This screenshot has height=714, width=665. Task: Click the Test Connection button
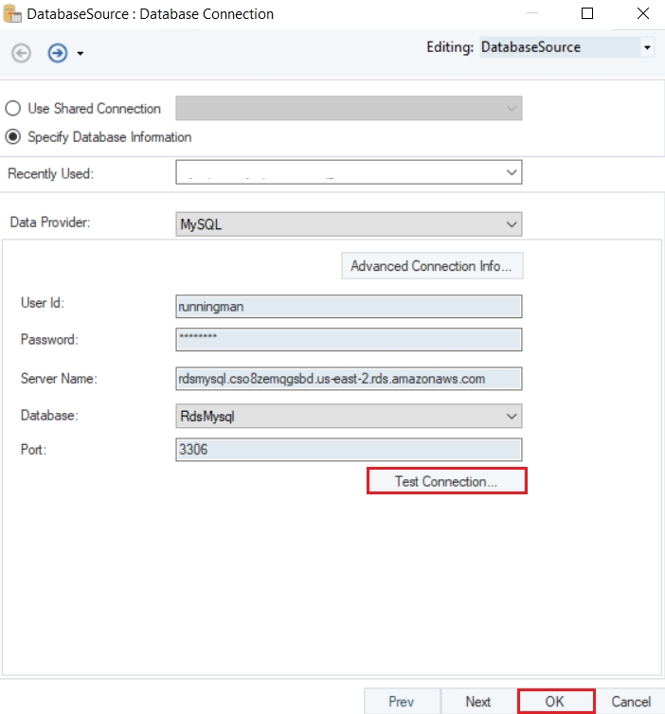(446, 481)
